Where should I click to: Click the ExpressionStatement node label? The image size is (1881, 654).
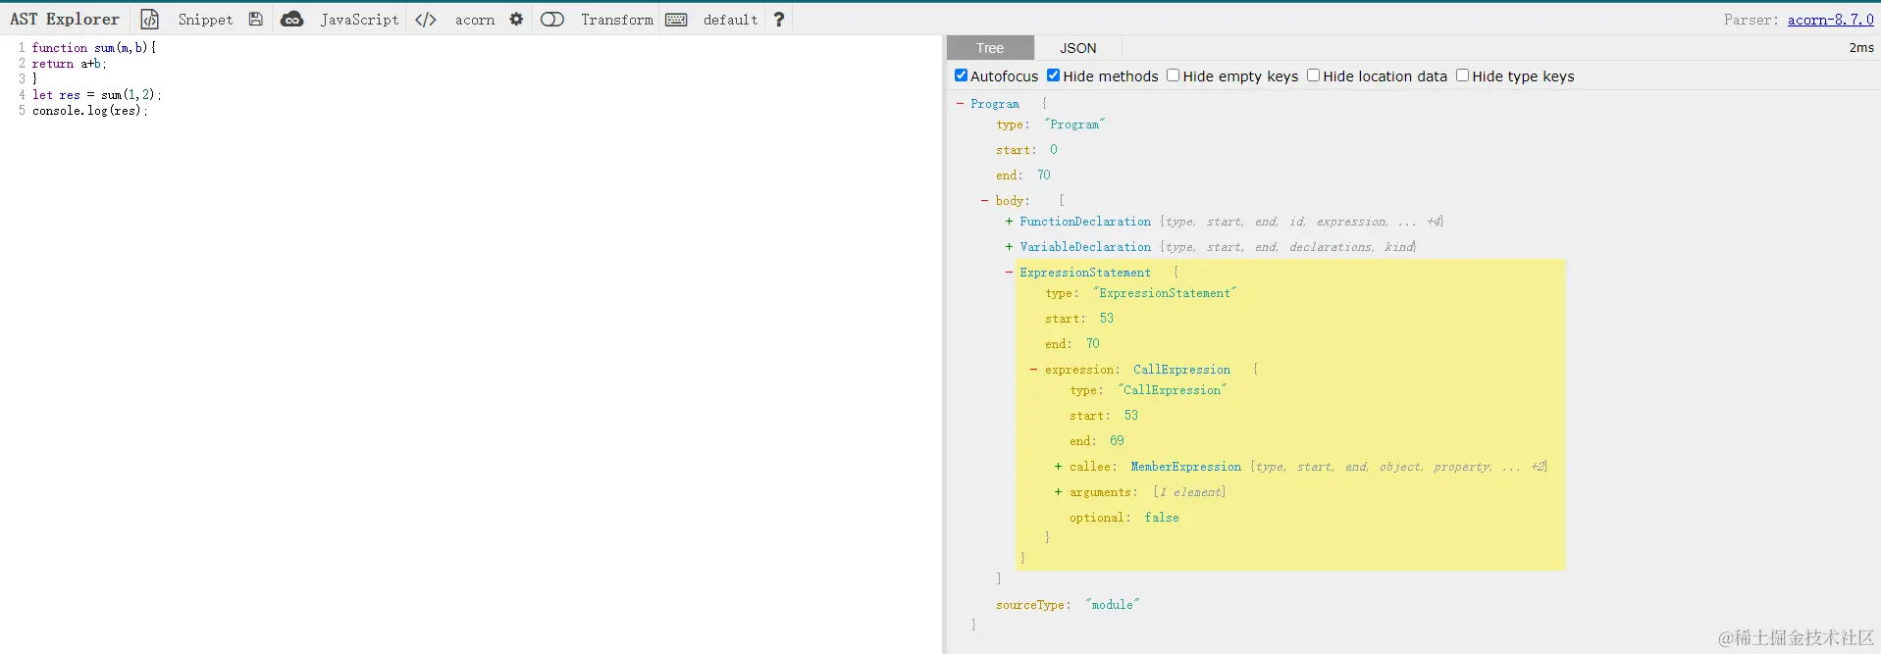pyautogui.click(x=1085, y=273)
